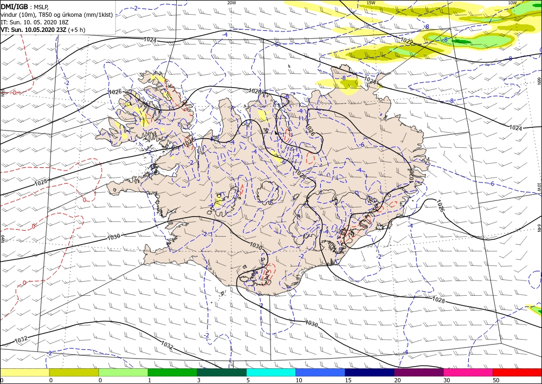Click legend scale value "5"
Image resolution: width=542 pixels, height=384 pixels.
248,380
